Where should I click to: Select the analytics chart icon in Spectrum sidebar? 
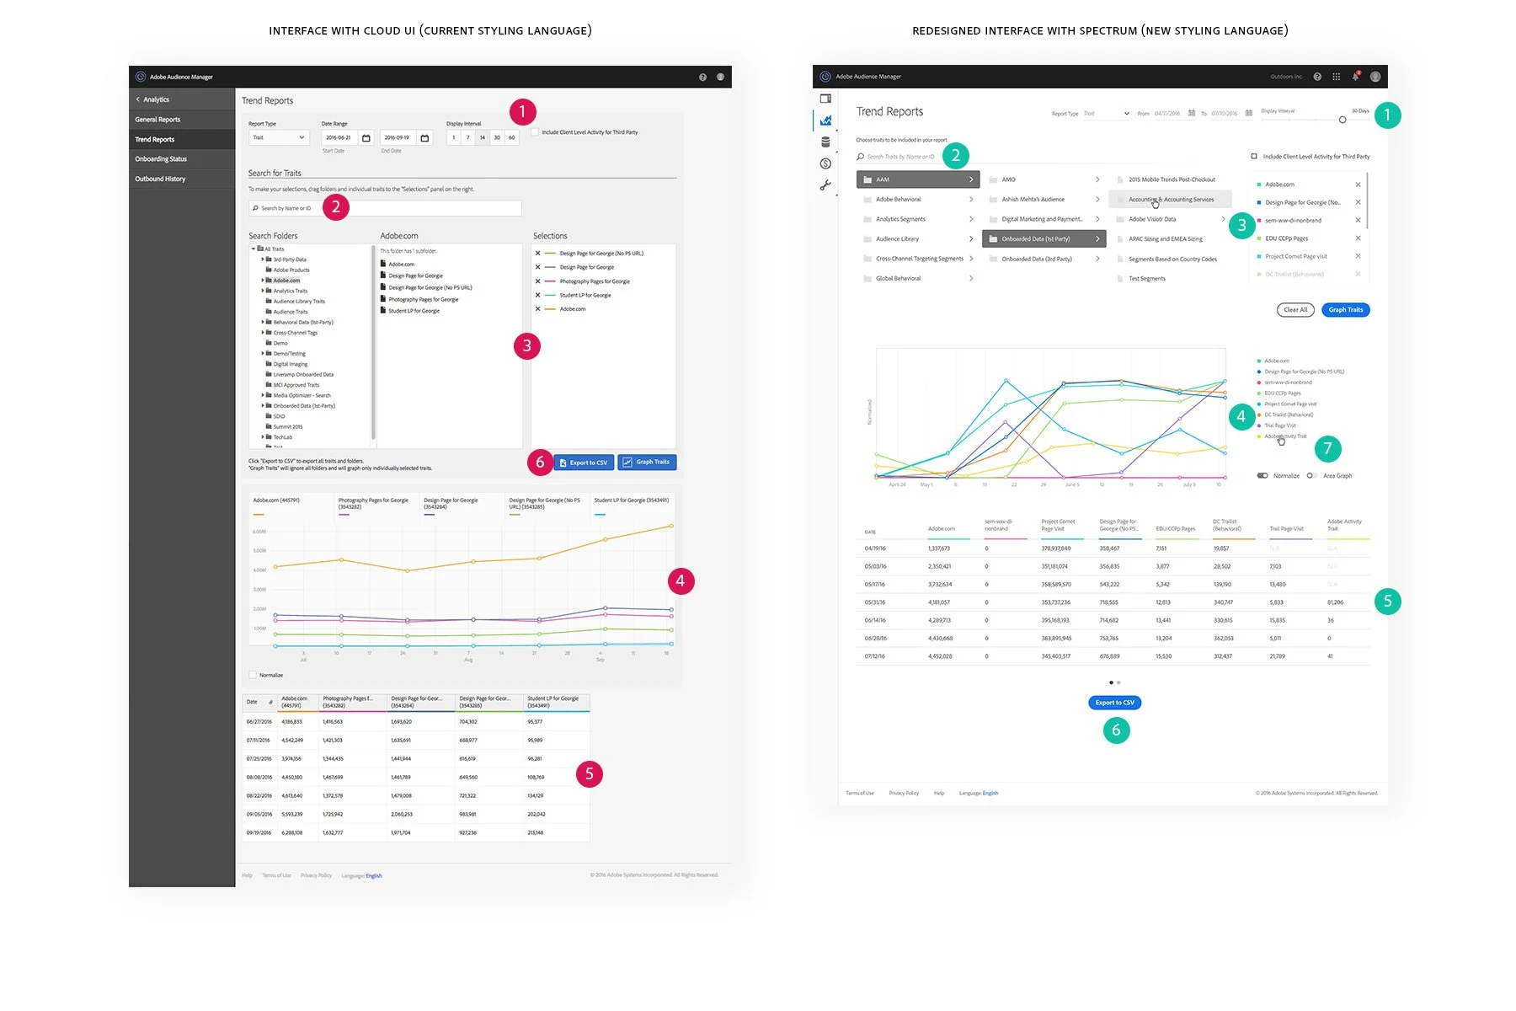click(825, 120)
